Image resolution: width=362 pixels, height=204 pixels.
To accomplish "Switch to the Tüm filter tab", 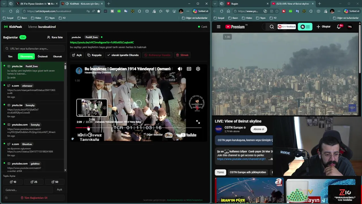I will coord(10,56).
